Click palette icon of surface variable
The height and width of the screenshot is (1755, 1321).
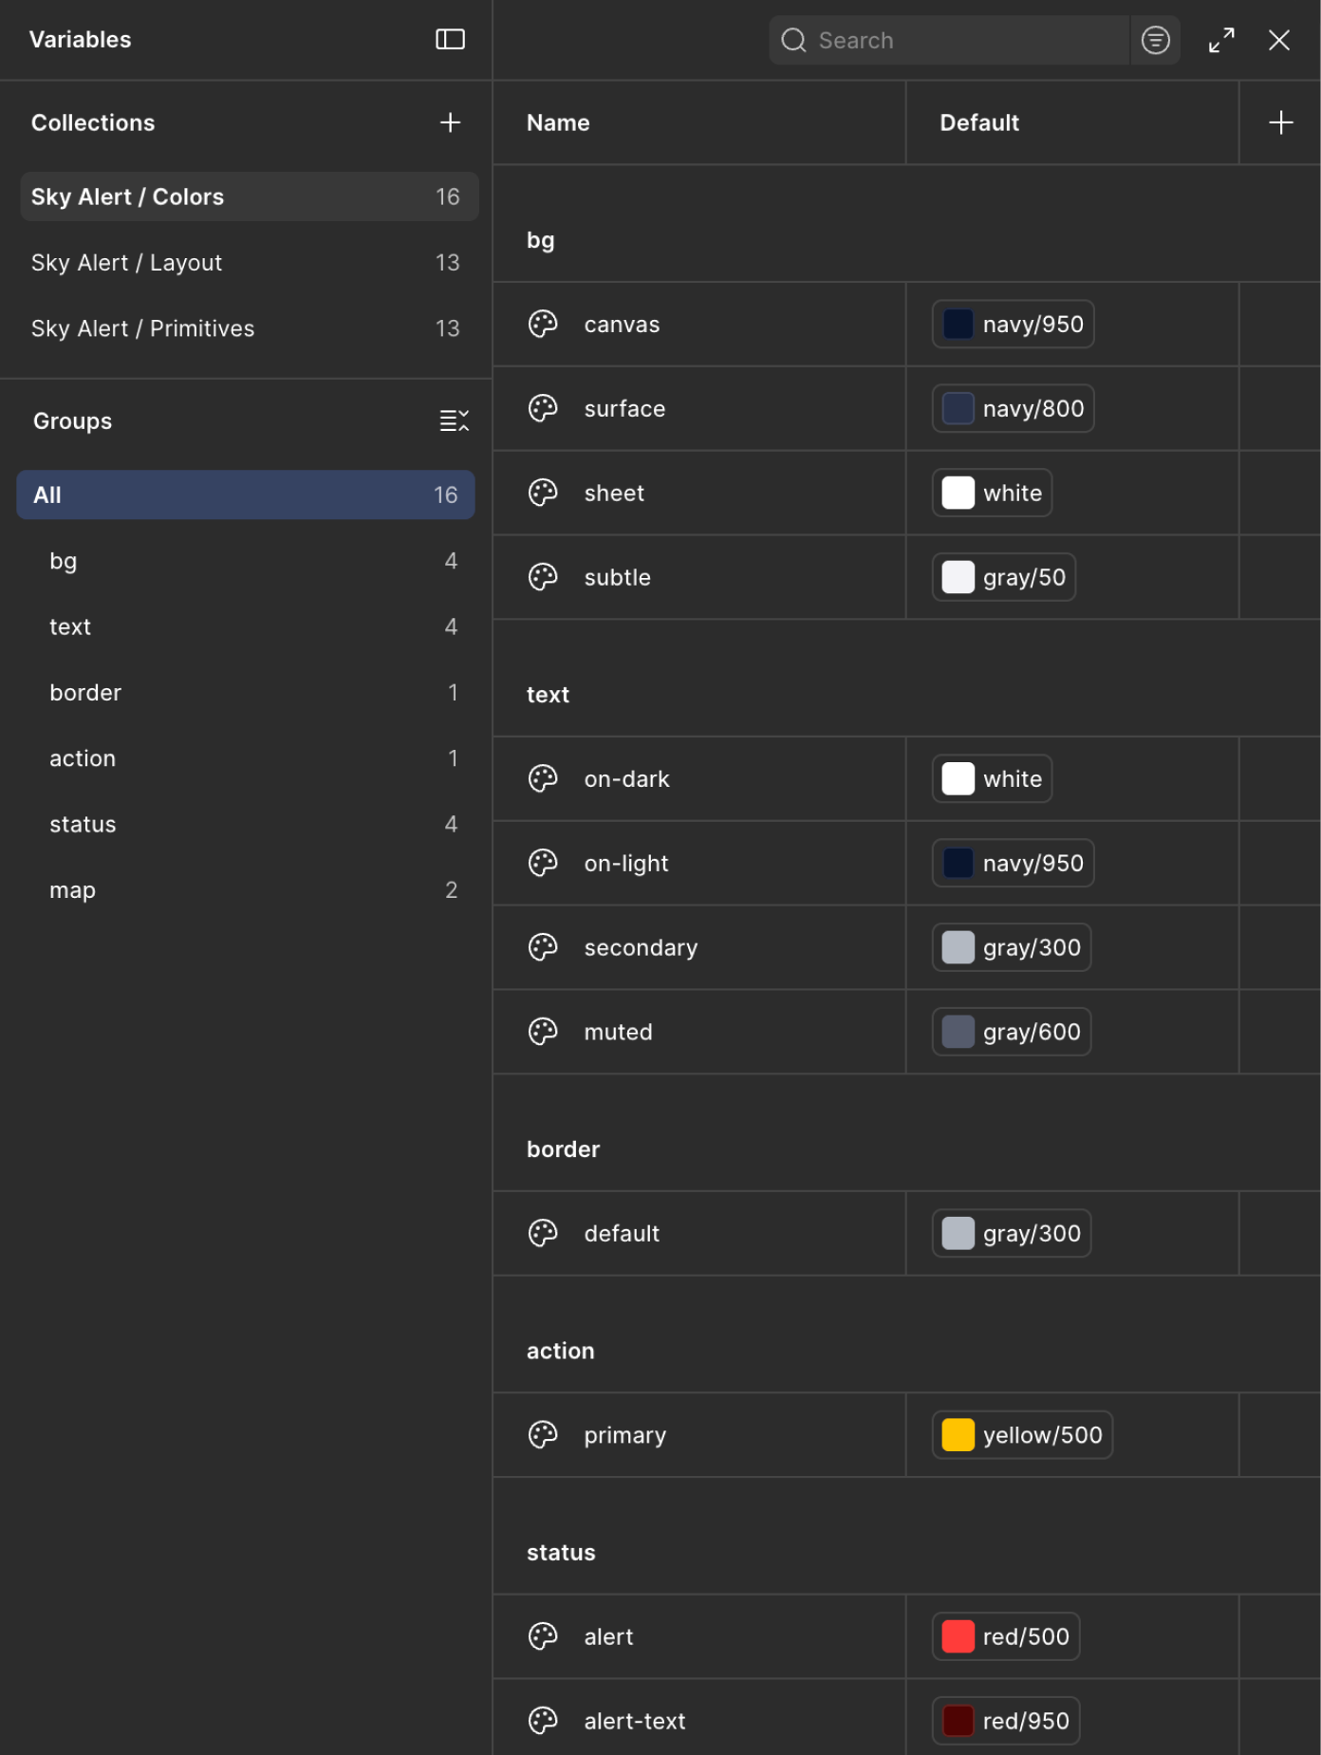click(x=543, y=408)
